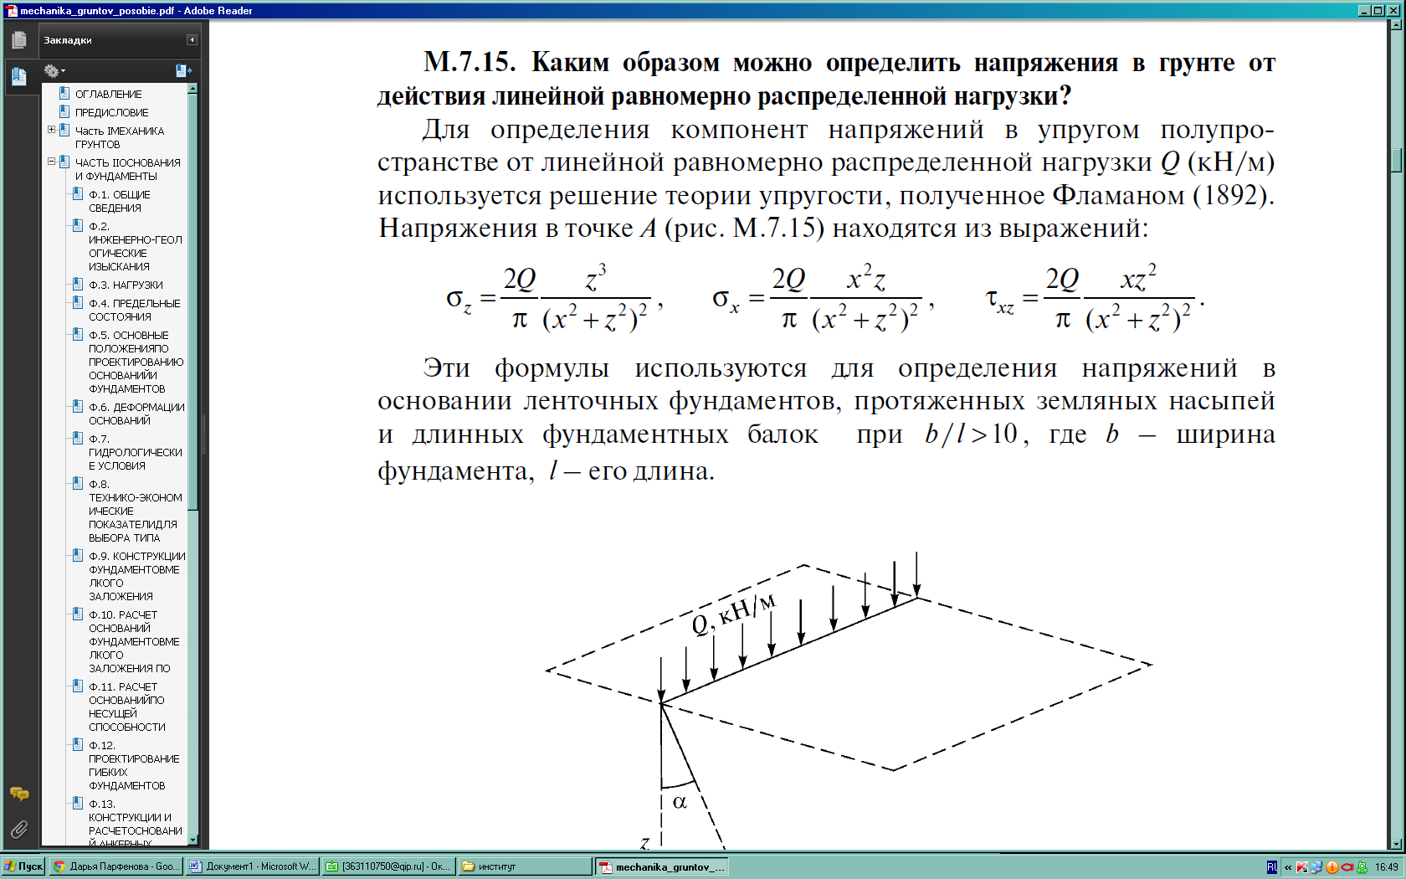This screenshot has height=879, width=1406.
Task: Click bookmark icon beside ПРЕДИСЛОВИЕ
Action: [64, 111]
